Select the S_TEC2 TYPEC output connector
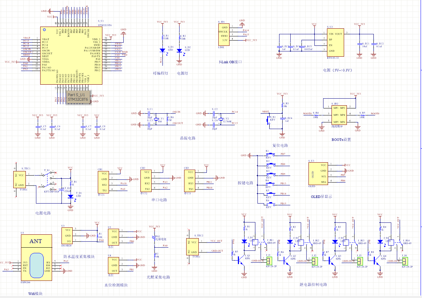The width and height of the screenshot is (422, 298). (x=193, y=247)
